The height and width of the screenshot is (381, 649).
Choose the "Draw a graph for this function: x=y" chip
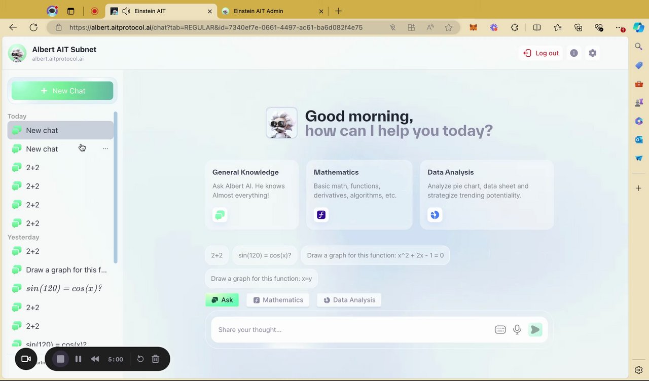(261, 279)
